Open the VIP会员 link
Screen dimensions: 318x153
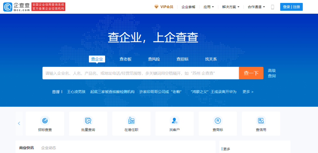tap(167, 7)
